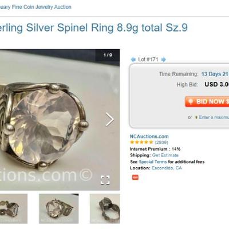Open the Enter a maximum bid link
The image size is (229, 229).
tap(214, 117)
